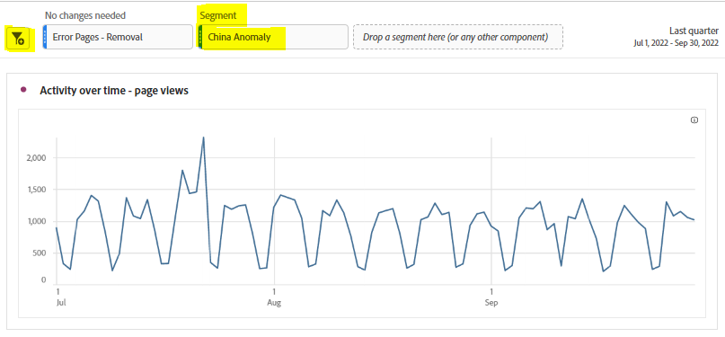Viewport: 725px width, 337px height.
Task: Click the 2,000 y-axis value label
Action: pyautogui.click(x=37, y=157)
